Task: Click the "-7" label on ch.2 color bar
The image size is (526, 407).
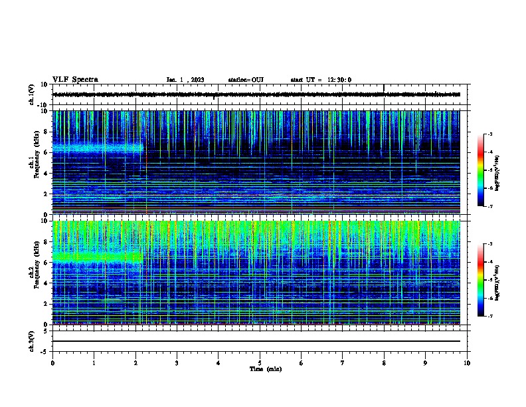Action: [490, 316]
